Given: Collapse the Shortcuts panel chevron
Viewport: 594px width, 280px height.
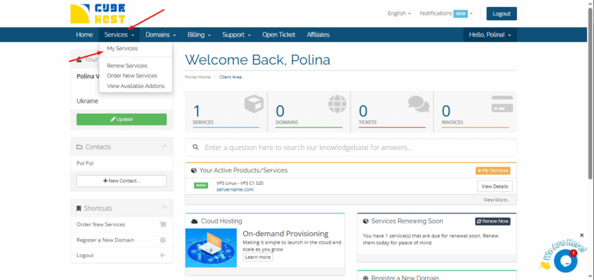Looking at the screenshot, I should 164,208.
